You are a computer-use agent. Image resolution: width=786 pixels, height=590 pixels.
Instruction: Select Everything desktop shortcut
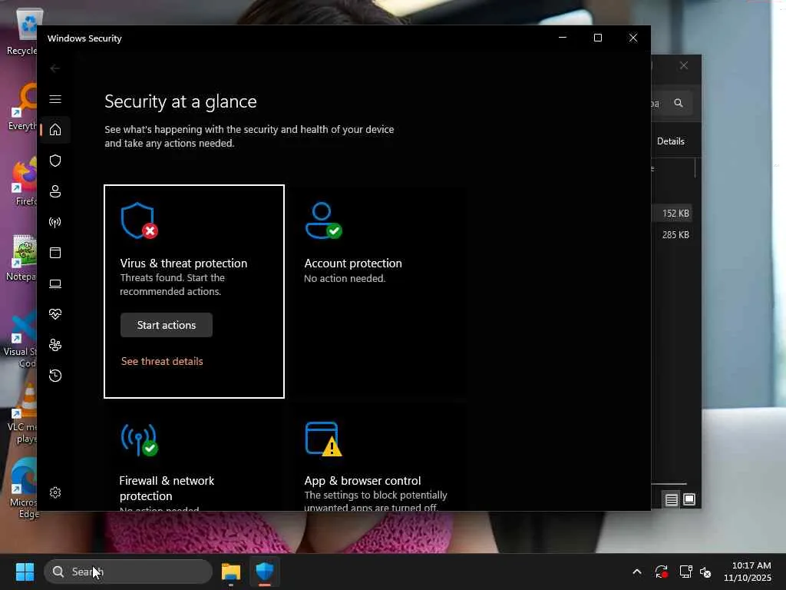point(22,108)
